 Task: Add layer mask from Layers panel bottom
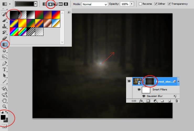click(x=148, y=101)
